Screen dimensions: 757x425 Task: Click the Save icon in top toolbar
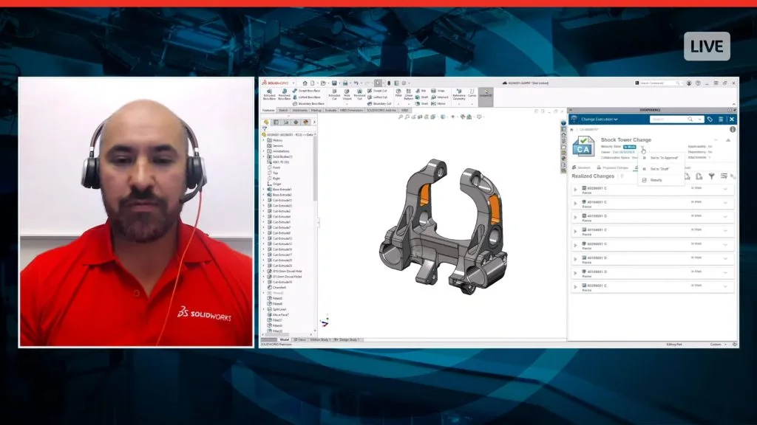coord(334,83)
